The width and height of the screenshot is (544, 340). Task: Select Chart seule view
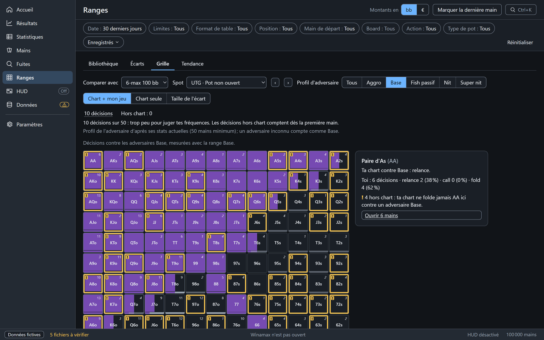coord(148,99)
